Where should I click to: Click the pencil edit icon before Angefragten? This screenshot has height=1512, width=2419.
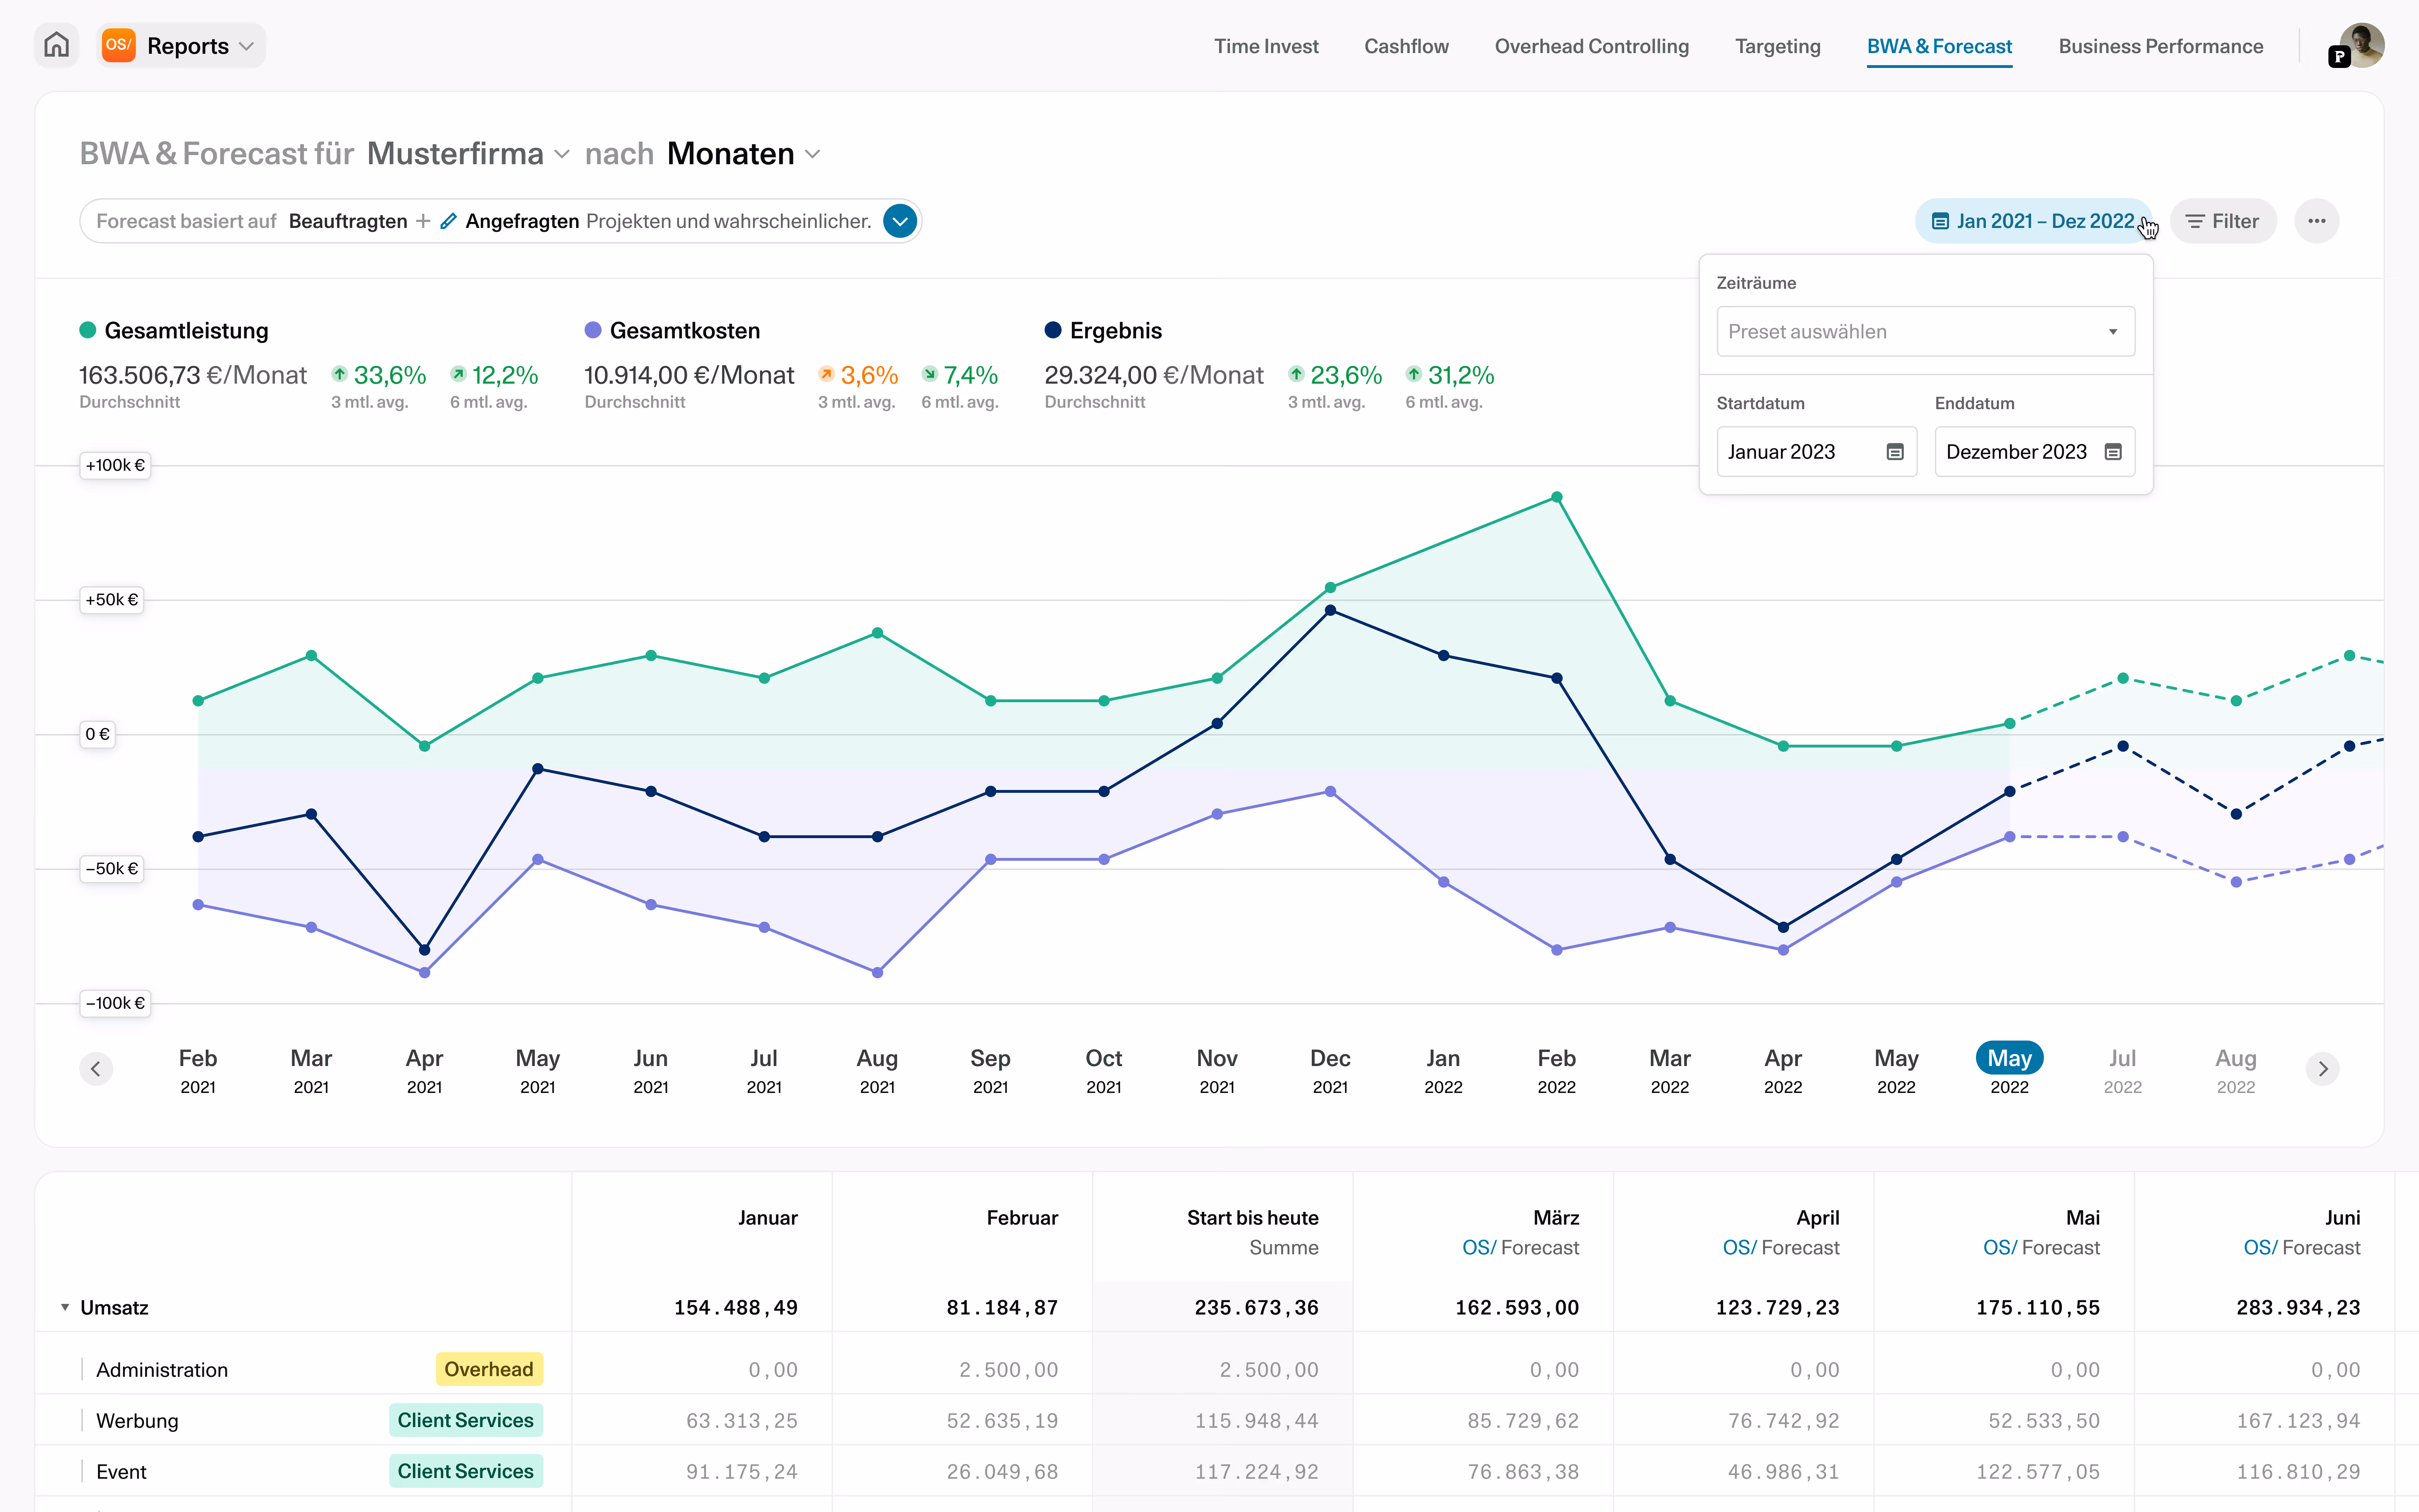click(x=449, y=221)
